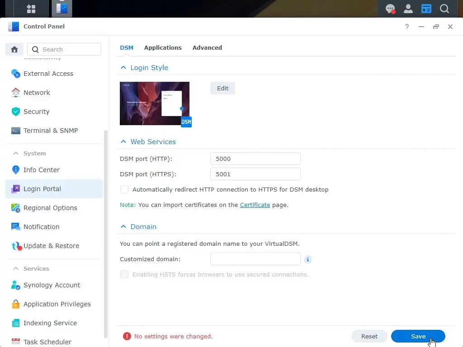Open the top-bar search magnifier icon
Screen dimensions: 463x347
click(444, 9)
